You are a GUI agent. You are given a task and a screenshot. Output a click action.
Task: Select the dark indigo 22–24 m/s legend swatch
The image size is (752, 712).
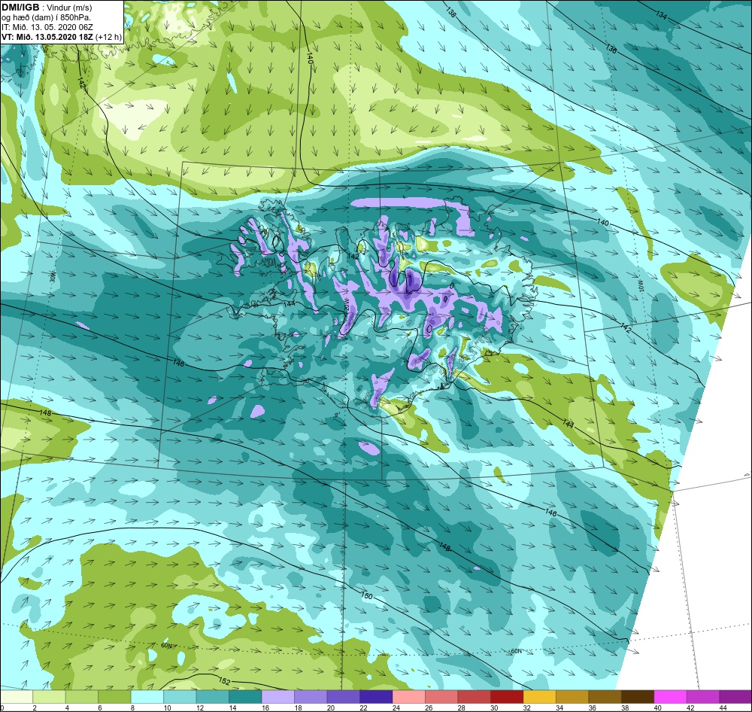tap(376, 697)
